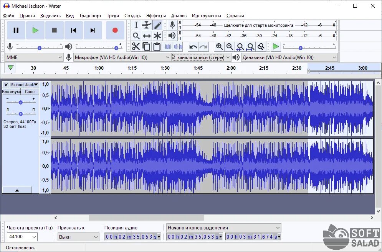Click the Fit project to width icon
382x252 pixels.
pyautogui.click(x=250, y=46)
